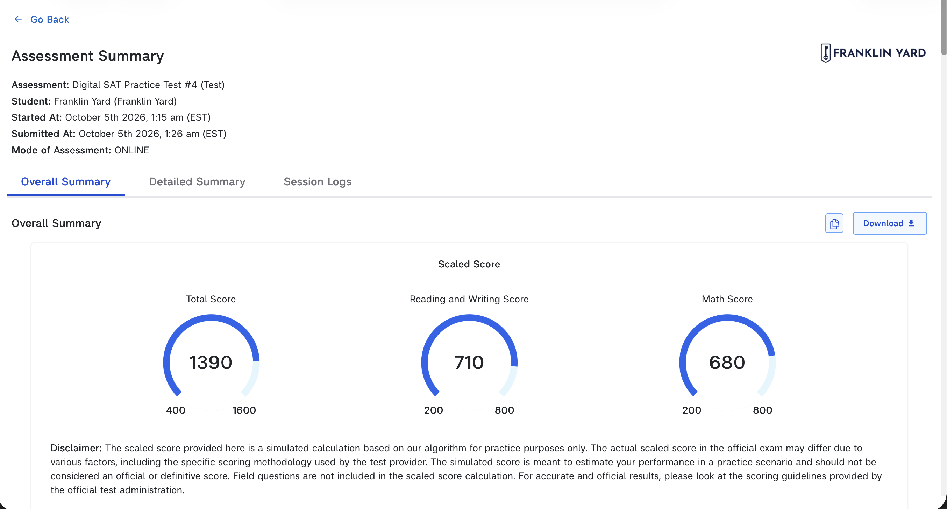Click the Disclaimer paragraph text
This screenshot has width=947, height=509.
[x=466, y=468]
